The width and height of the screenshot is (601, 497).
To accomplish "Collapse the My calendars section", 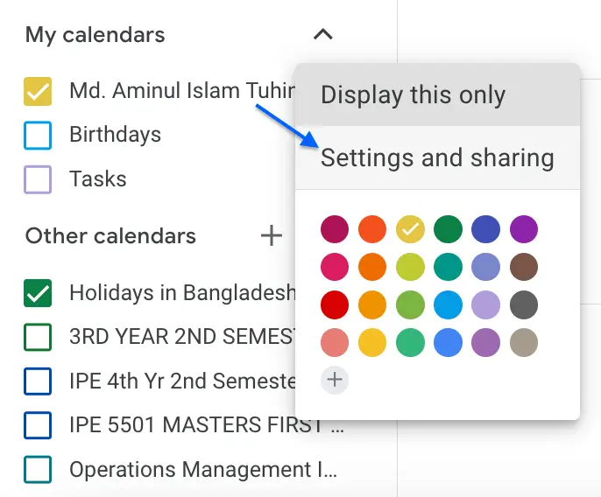I will pos(322,35).
